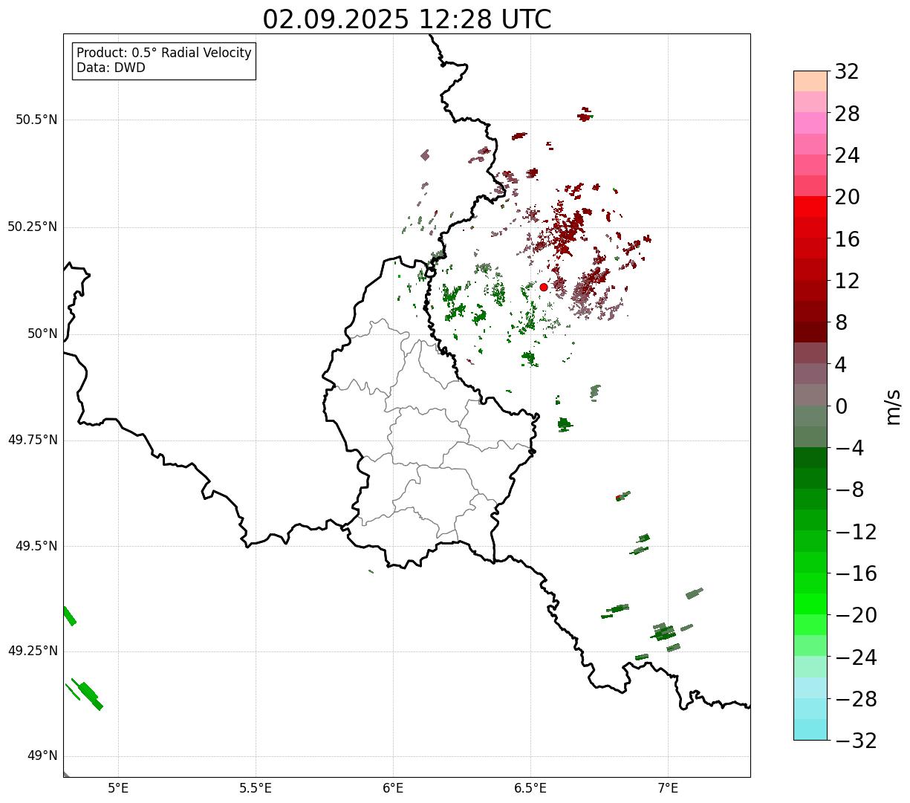Screen dimensions: 910x803
Task: Click the red radar site marker dot
Action: point(544,287)
